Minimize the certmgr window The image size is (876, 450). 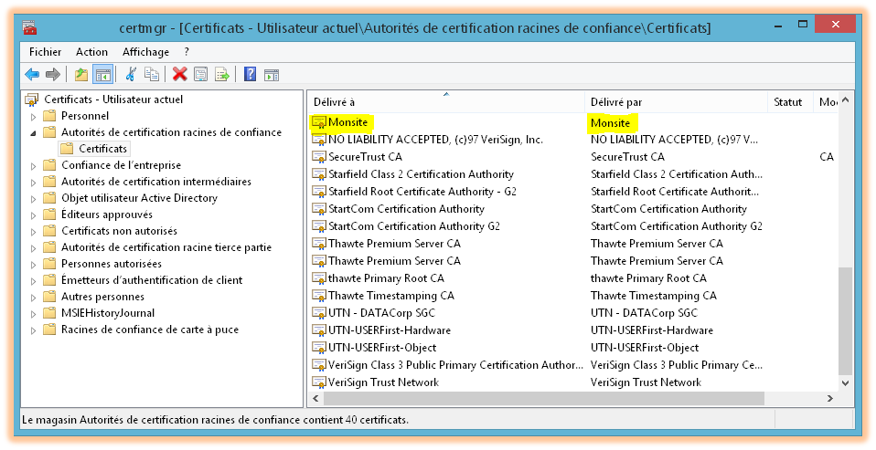(779, 25)
